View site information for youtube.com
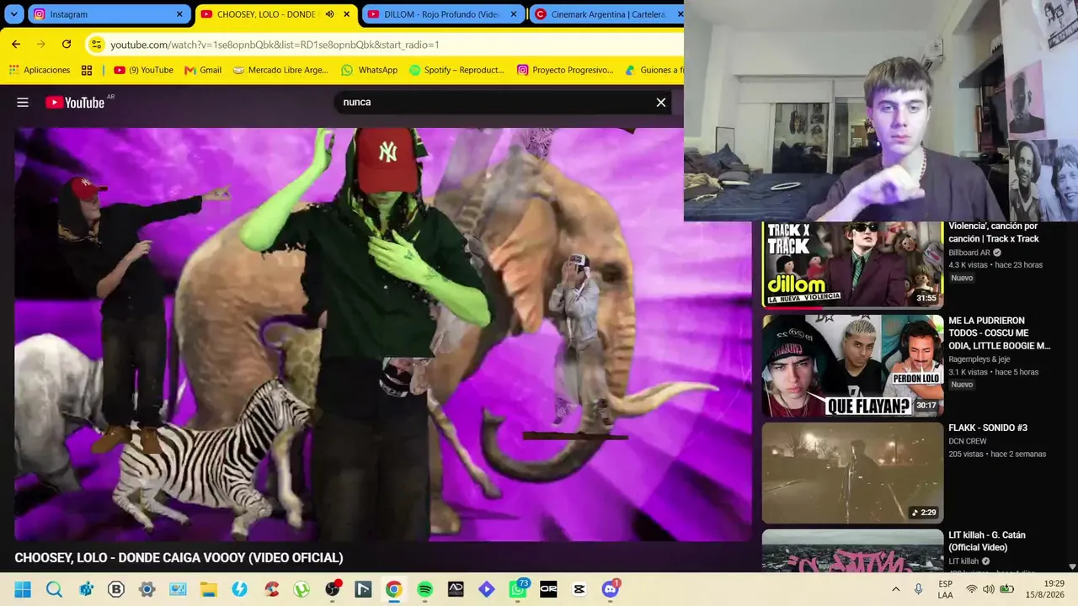This screenshot has width=1078, height=606. [96, 45]
